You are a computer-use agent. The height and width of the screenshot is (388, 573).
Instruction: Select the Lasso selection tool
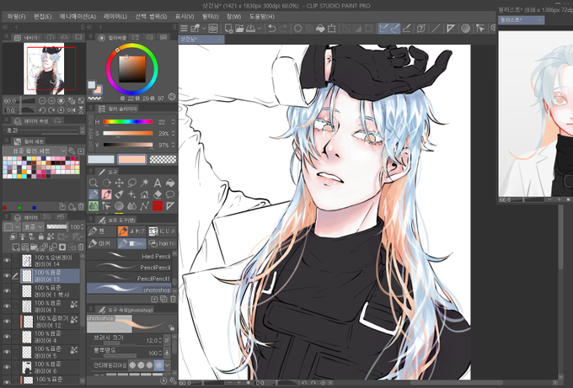[132, 183]
